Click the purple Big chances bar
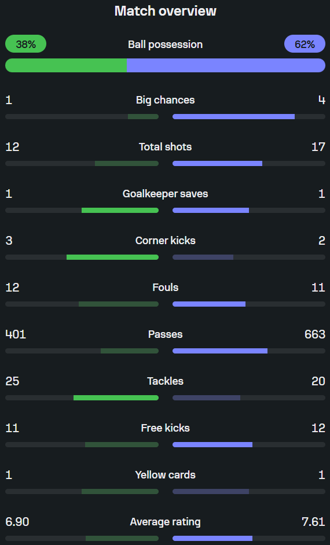Viewport: 330px width, 545px height. pos(234,116)
